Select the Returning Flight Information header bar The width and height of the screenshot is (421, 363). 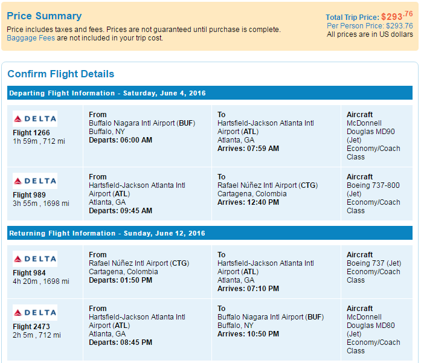210,233
